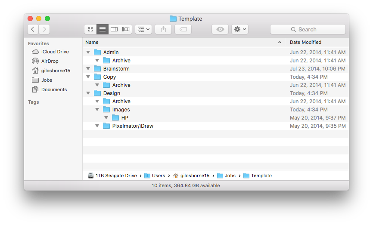Close the Finder window with red button
373x225 pixels.
30,18
